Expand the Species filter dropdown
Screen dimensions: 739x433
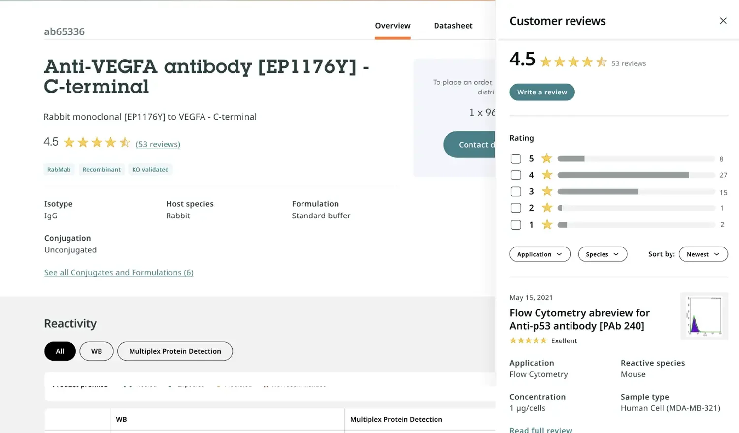point(602,254)
